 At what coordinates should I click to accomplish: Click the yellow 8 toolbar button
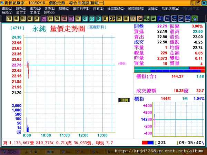[x=105, y=19]
